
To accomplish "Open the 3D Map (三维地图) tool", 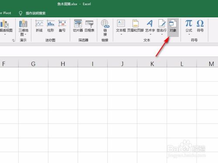I will (x=23, y=27).
